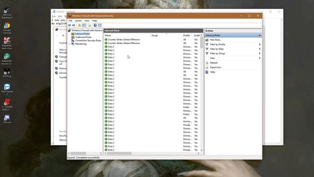Open Kaspersky Secure Connection desktop shortcut
The image size is (314, 177).
click(7, 59)
